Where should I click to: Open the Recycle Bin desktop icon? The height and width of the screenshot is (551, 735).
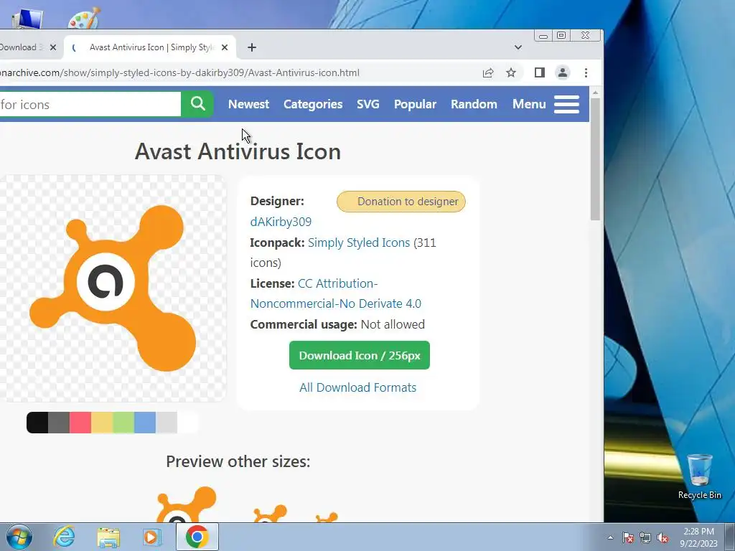tap(699, 476)
